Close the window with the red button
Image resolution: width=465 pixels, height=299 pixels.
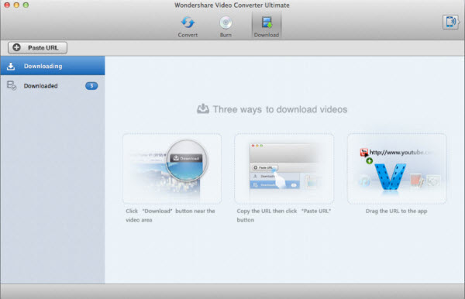coord(7,5)
